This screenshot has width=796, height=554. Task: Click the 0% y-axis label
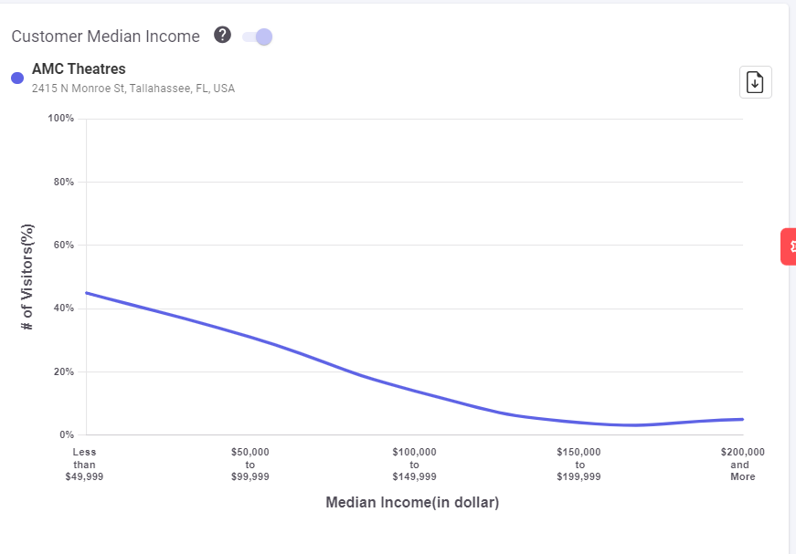click(x=66, y=434)
